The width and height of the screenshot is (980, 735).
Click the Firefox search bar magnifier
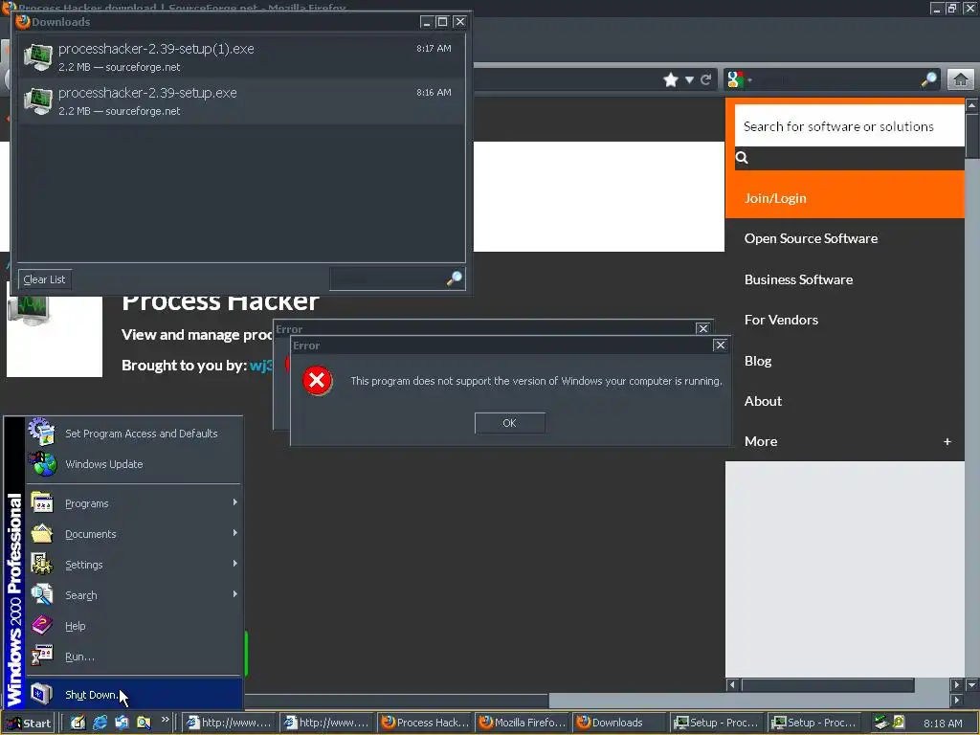(x=929, y=79)
